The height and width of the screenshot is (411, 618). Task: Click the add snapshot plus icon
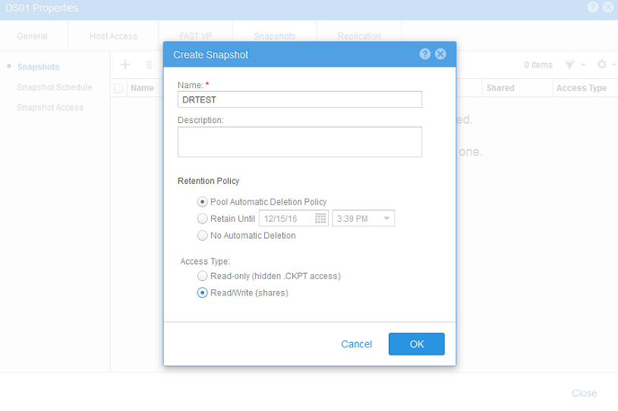pyautogui.click(x=126, y=65)
